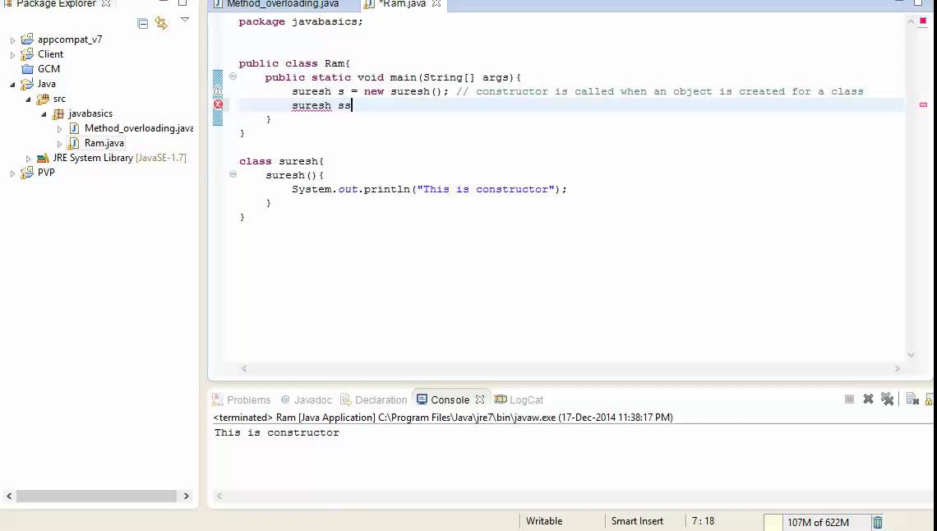Viewport: 937px width, 531px height.
Task: Toggle Scroll Lock in Console toolbar
Action: pos(930,399)
